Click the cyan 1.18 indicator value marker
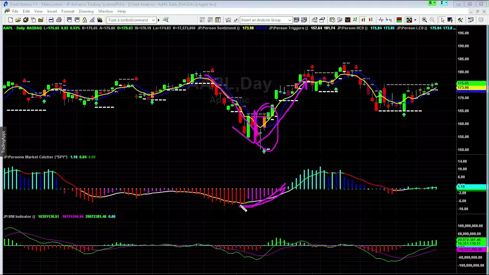 coord(471,187)
